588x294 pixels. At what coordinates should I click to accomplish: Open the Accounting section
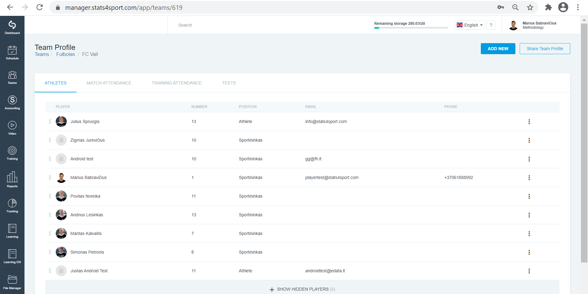coord(12,102)
